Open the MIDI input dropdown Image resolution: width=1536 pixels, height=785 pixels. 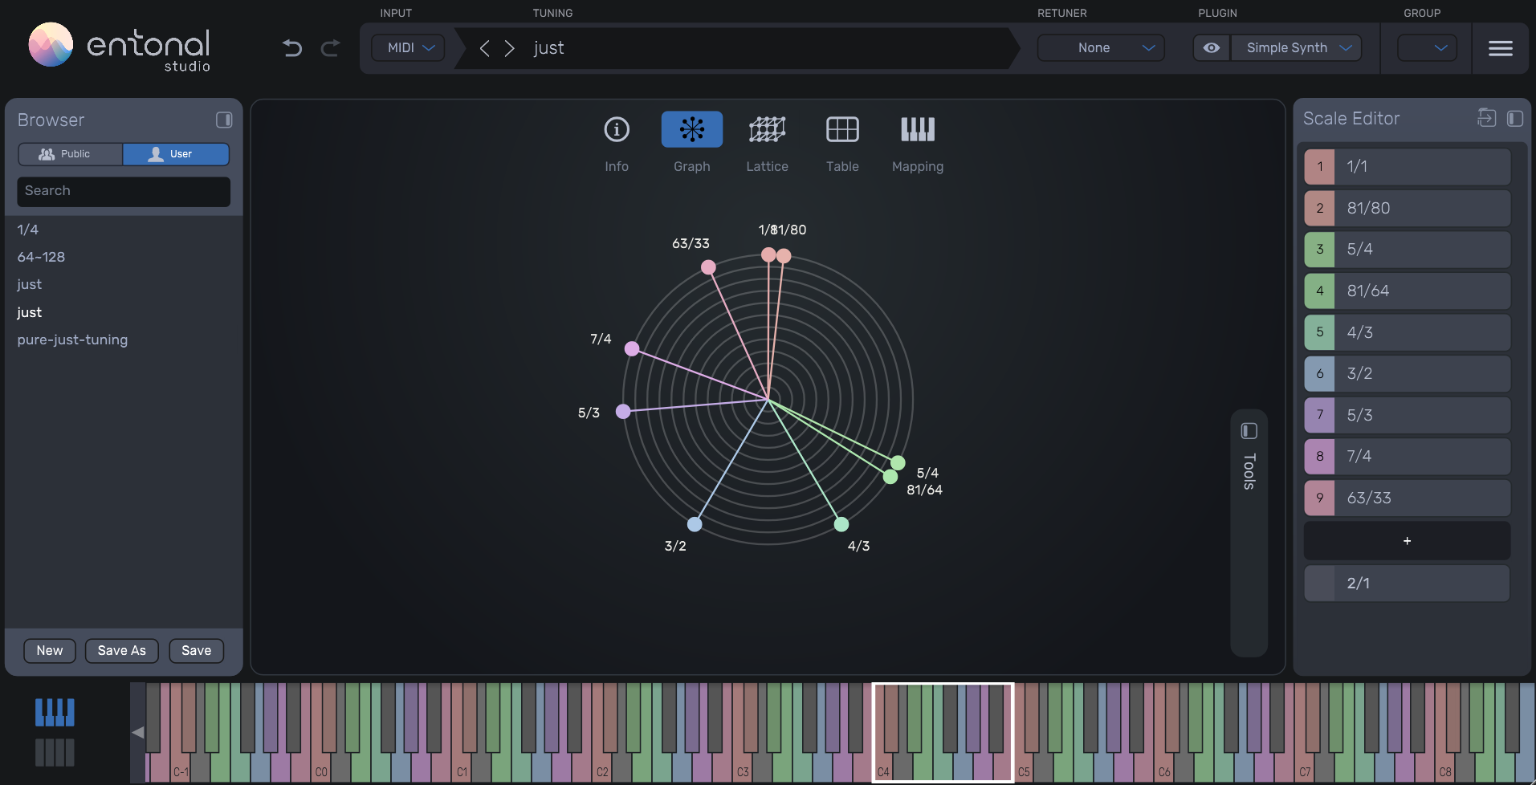coord(407,47)
